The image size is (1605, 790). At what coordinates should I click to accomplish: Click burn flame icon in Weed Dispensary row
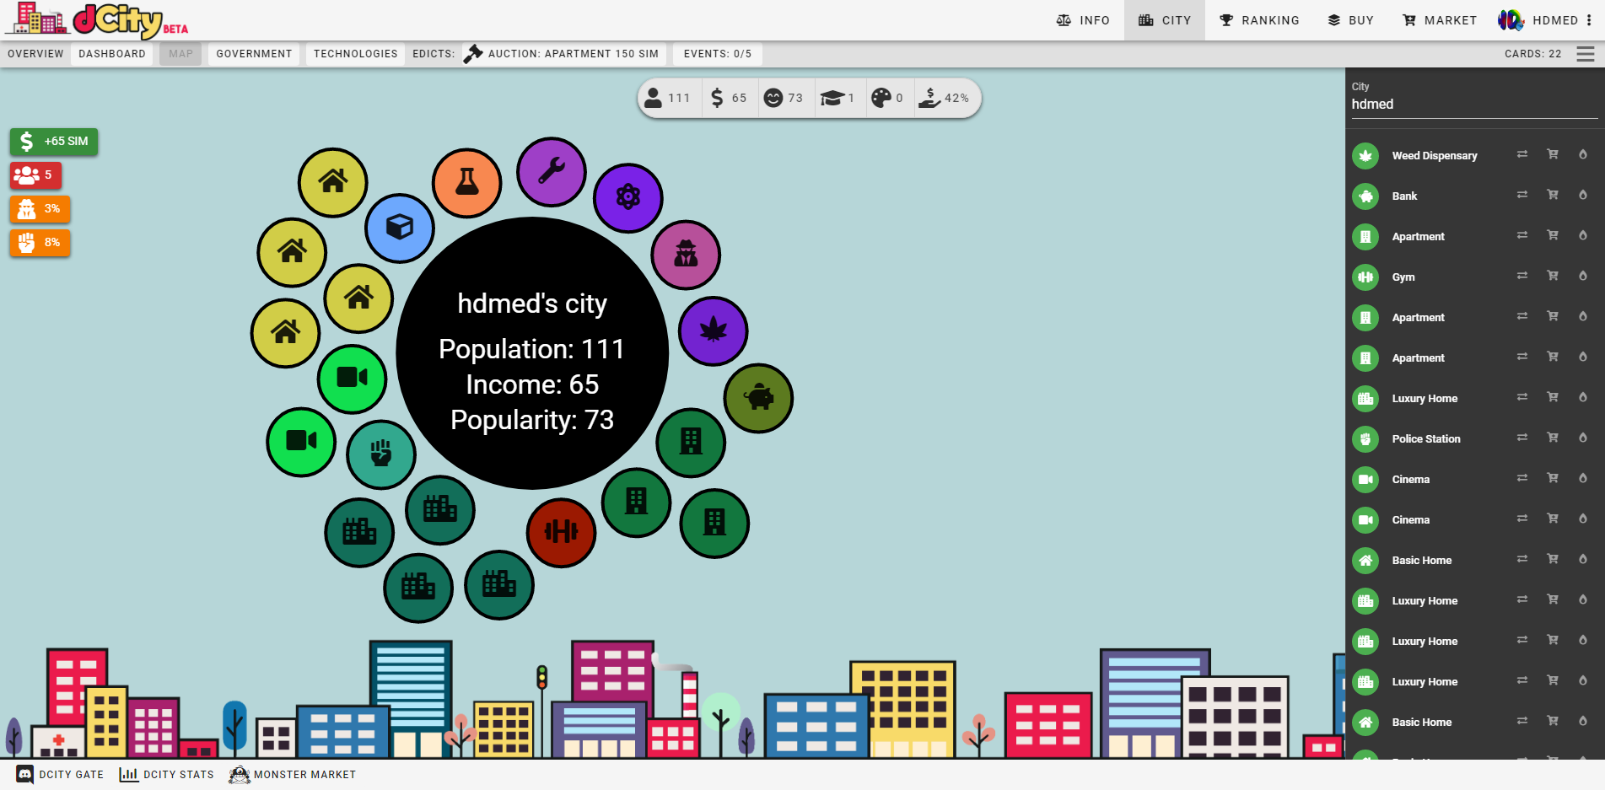pos(1583,154)
